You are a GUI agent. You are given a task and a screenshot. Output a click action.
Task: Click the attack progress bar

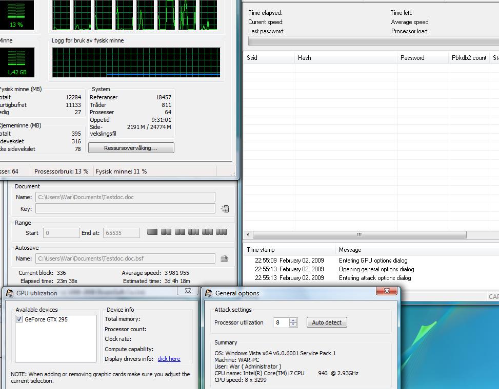374,41
